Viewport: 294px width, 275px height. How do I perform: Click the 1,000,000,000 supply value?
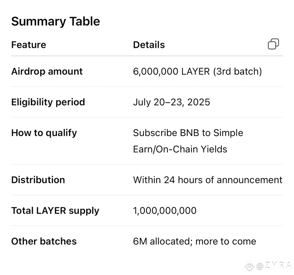tap(165, 211)
